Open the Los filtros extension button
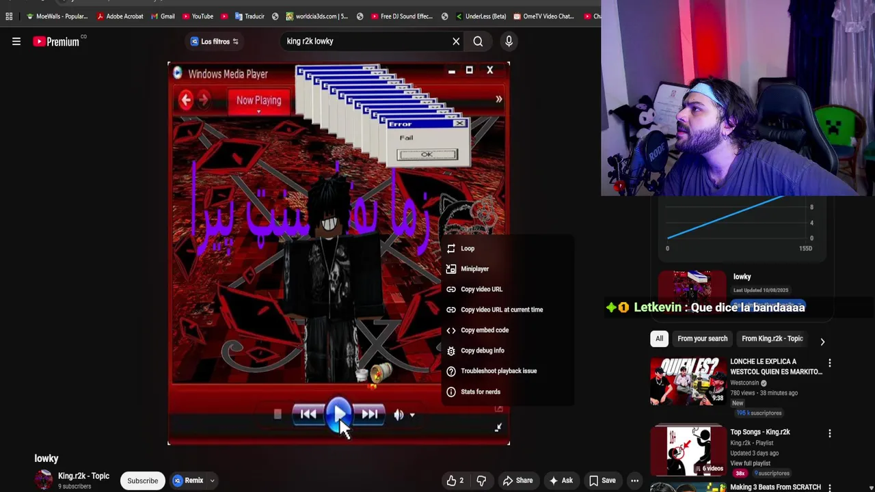The height and width of the screenshot is (492, 875). point(214,42)
